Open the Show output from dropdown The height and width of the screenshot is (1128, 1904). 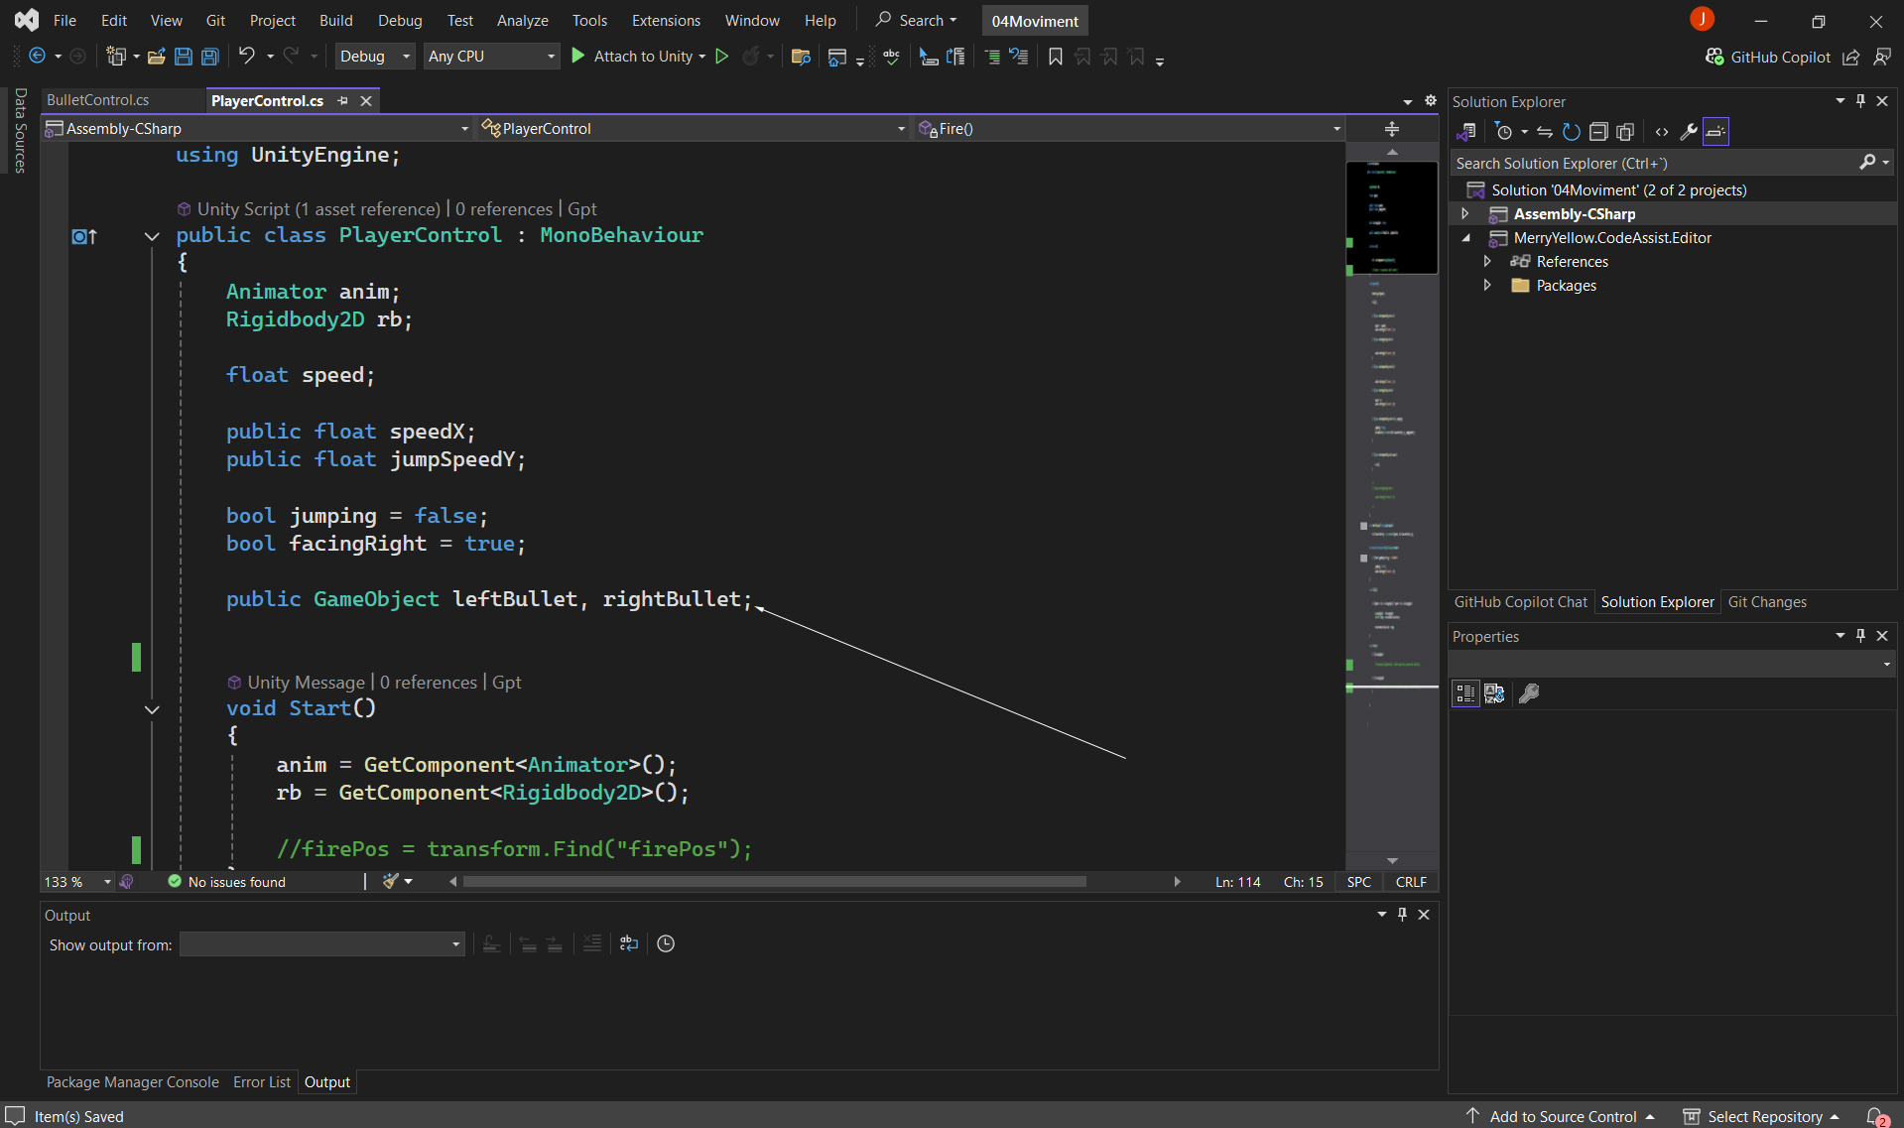point(322,944)
